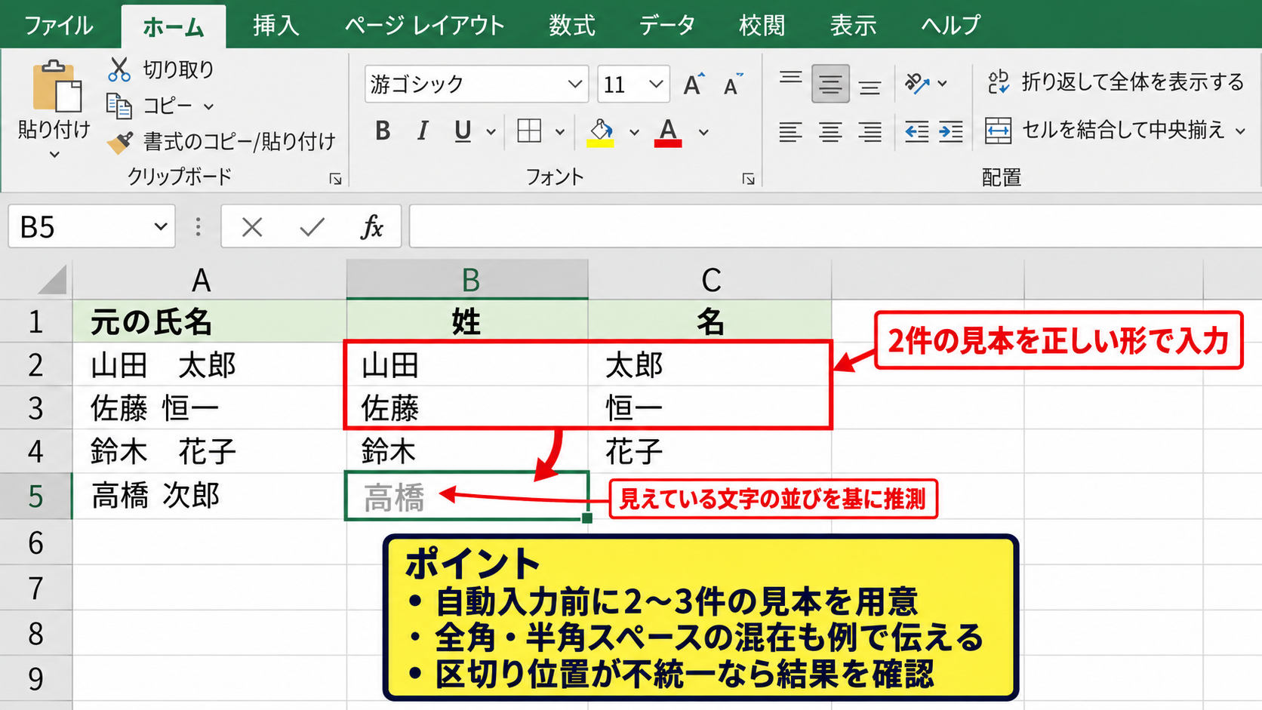Align text left
Image resolution: width=1262 pixels, height=710 pixels.
click(x=790, y=132)
